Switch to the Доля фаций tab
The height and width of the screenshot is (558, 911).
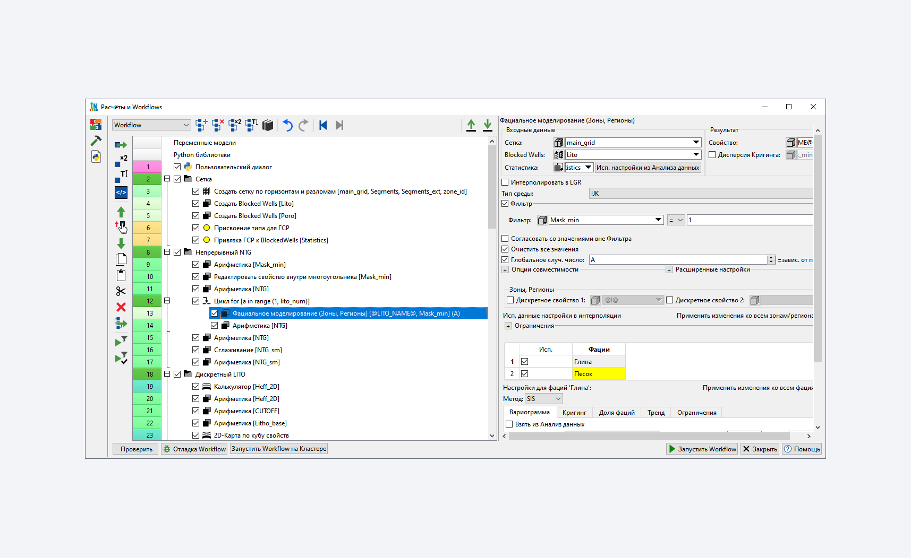617,413
